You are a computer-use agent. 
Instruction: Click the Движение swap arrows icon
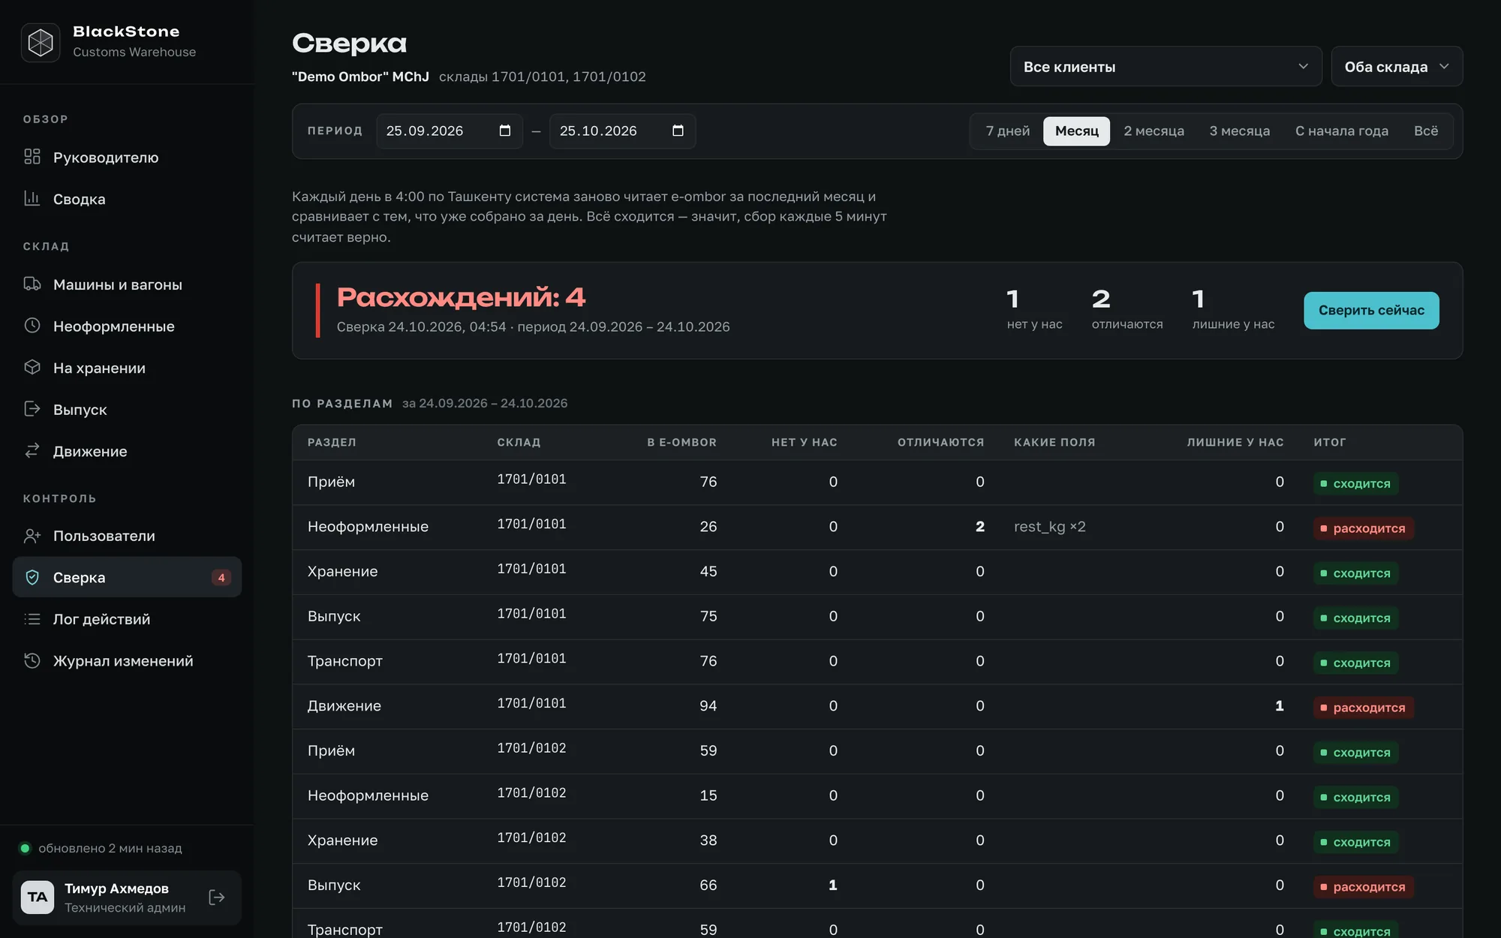[x=32, y=450]
